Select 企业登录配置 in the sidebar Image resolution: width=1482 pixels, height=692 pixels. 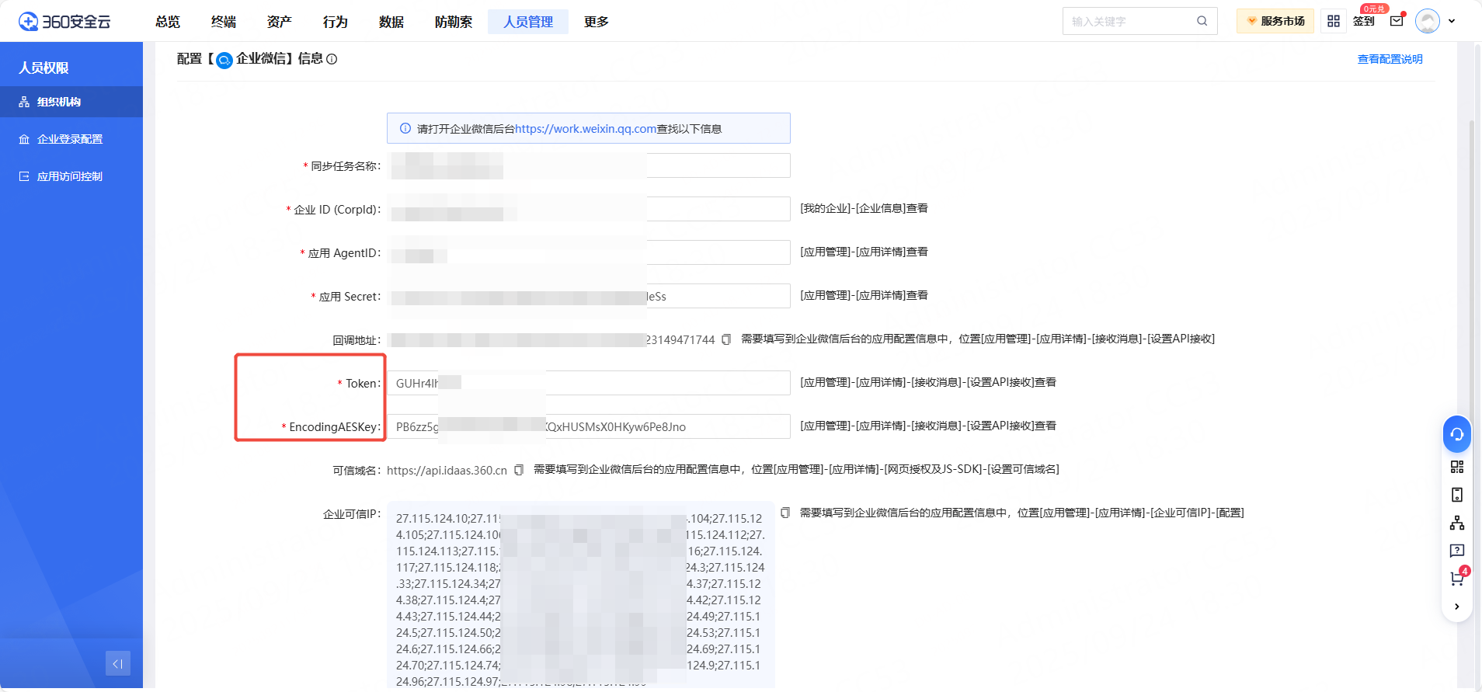tap(70, 139)
